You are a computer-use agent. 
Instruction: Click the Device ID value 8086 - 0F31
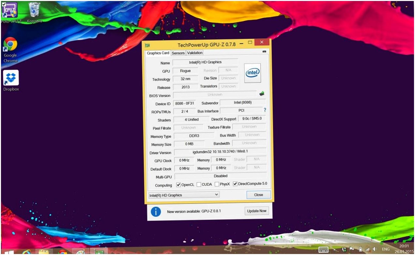(x=185, y=103)
